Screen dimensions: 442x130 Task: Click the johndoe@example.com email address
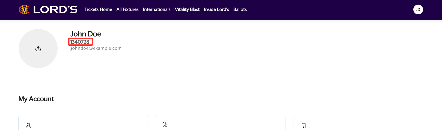(x=96, y=48)
